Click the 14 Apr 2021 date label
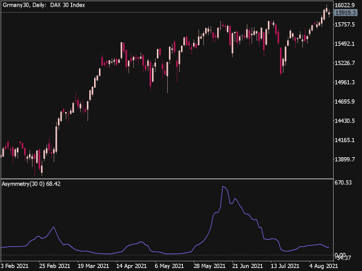 (x=132, y=266)
